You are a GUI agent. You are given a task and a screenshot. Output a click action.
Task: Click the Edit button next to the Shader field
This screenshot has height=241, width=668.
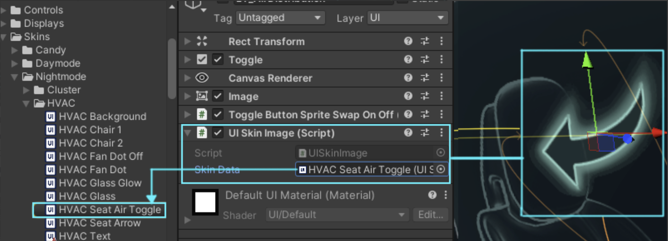[x=430, y=214]
